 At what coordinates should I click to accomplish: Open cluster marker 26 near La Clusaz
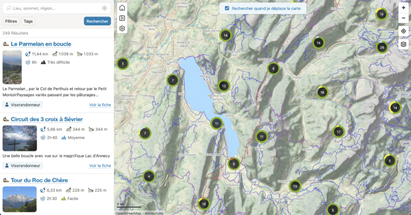[x=382, y=48]
